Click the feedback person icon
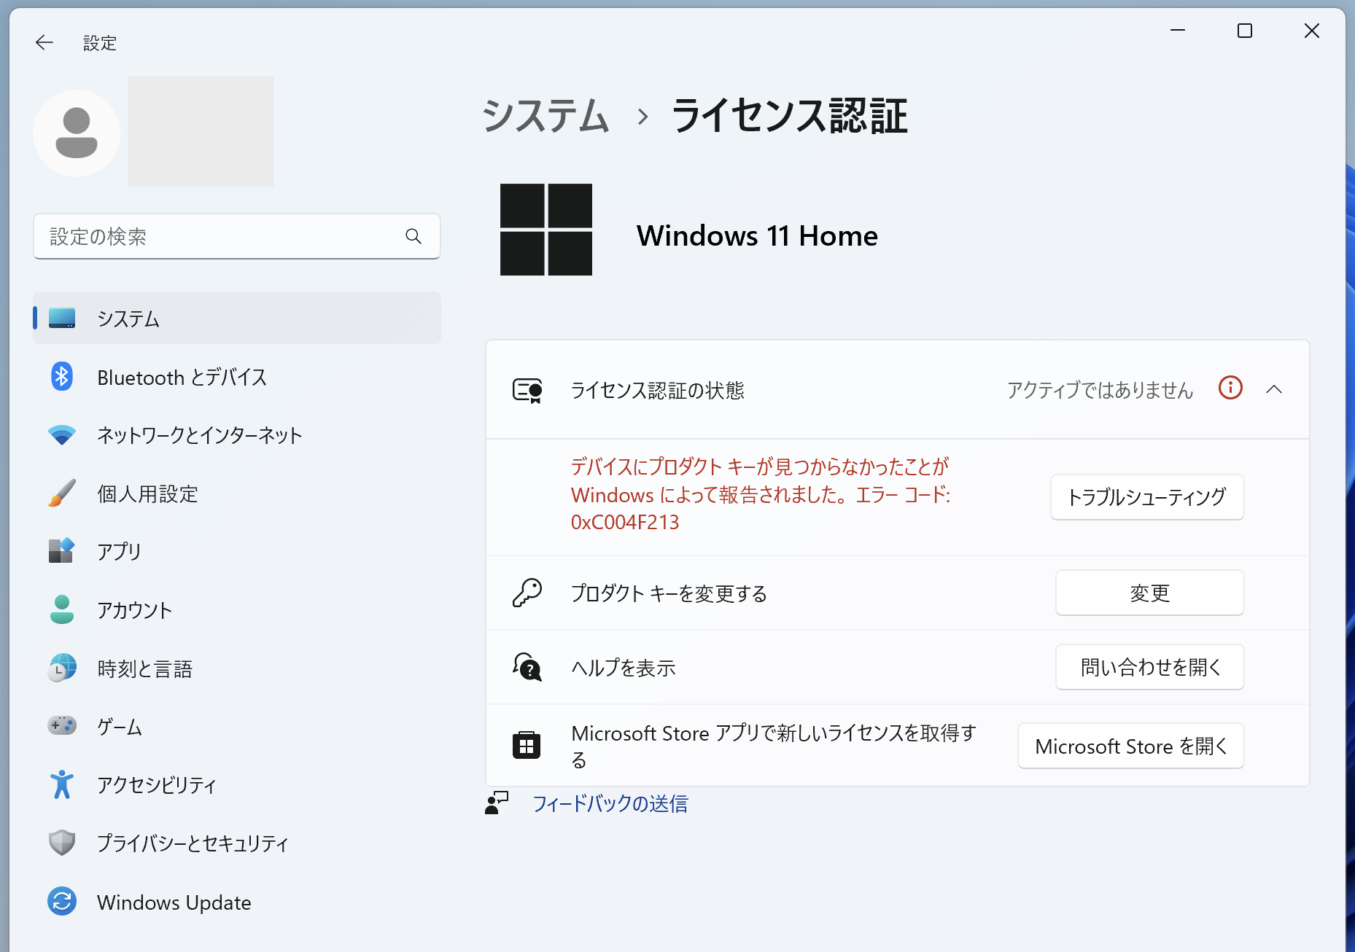 [497, 803]
